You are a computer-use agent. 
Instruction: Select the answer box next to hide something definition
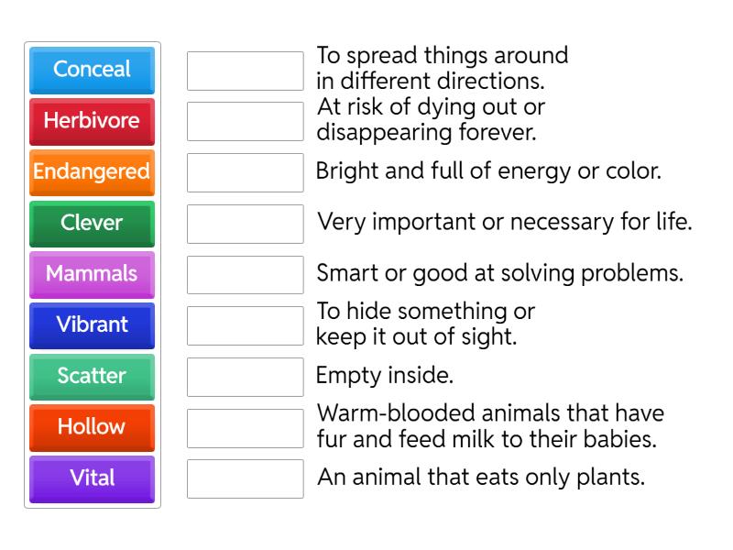pos(245,324)
